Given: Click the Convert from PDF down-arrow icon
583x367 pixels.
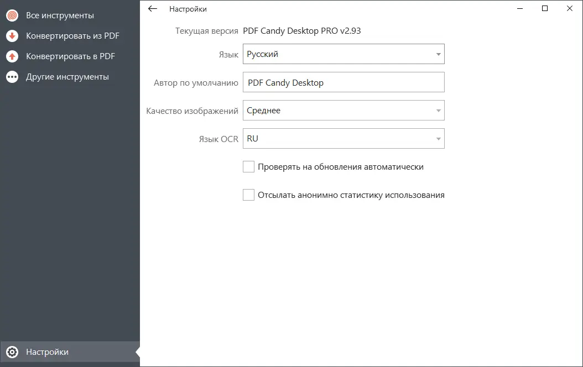Looking at the screenshot, I should coord(12,36).
